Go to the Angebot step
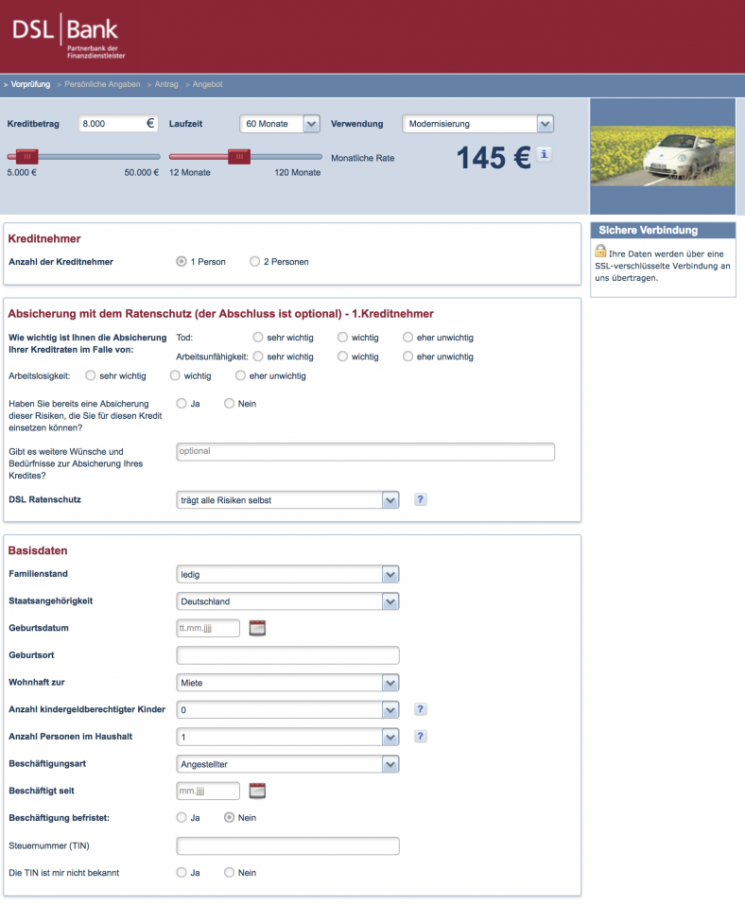Image resolution: width=745 pixels, height=905 pixels. click(x=207, y=84)
